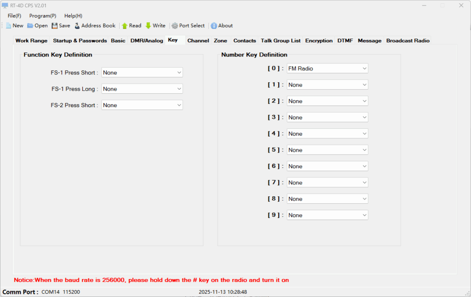Switch to the Channel tab
The height and width of the screenshot is (297, 471).
point(198,41)
